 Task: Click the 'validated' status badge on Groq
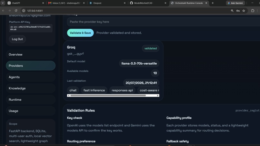coord(151,49)
